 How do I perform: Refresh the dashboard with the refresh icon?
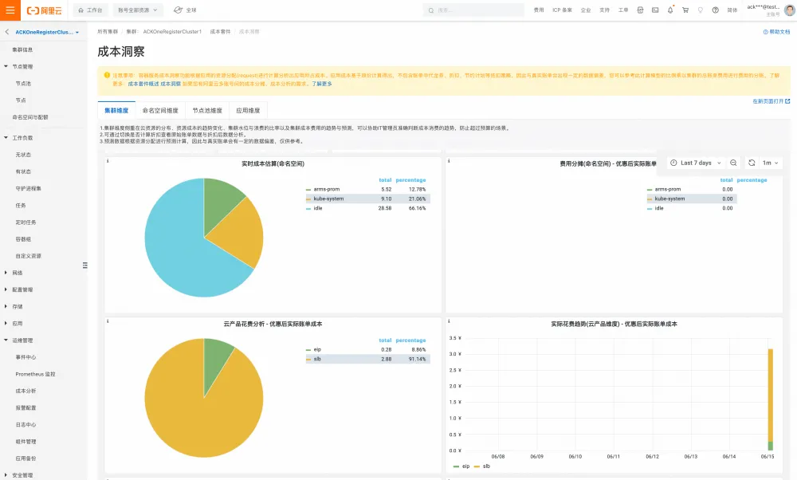click(752, 163)
